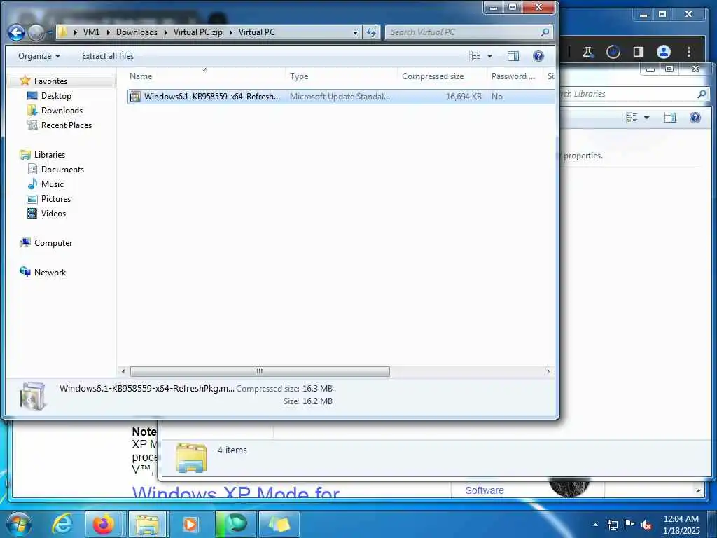This screenshot has height=538, width=717.
Task: Open Windows Media Player from taskbar
Action: click(190, 524)
